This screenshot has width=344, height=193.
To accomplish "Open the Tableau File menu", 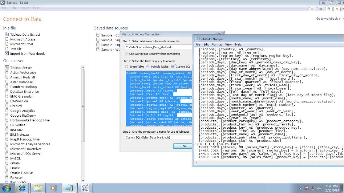I will point(4,8).
